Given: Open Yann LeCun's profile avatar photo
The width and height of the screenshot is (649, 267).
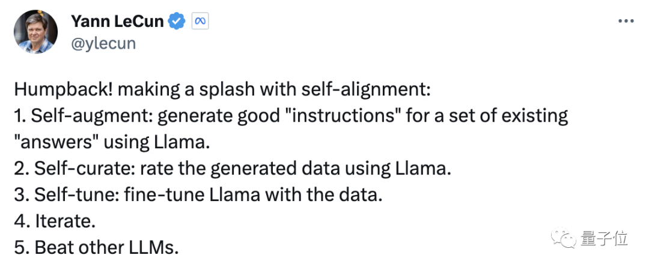Looking at the screenshot, I should click(35, 32).
